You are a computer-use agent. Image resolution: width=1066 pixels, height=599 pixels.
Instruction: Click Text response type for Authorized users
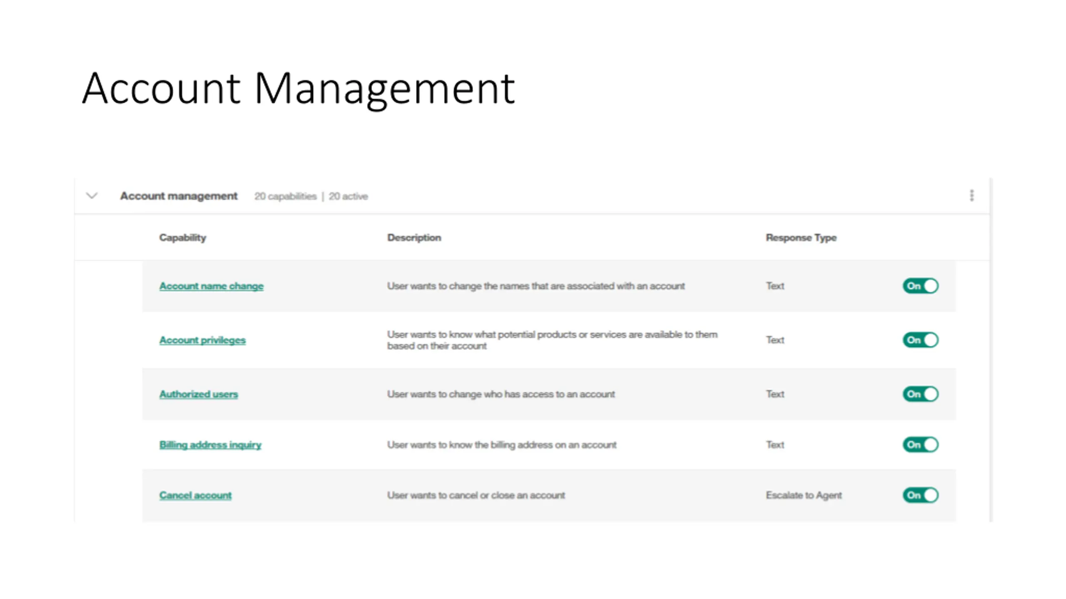click(775, 394)
